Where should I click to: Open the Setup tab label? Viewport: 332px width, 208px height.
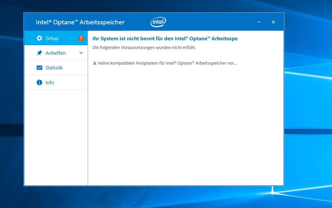pyautogui.click(x=52, y=38)
